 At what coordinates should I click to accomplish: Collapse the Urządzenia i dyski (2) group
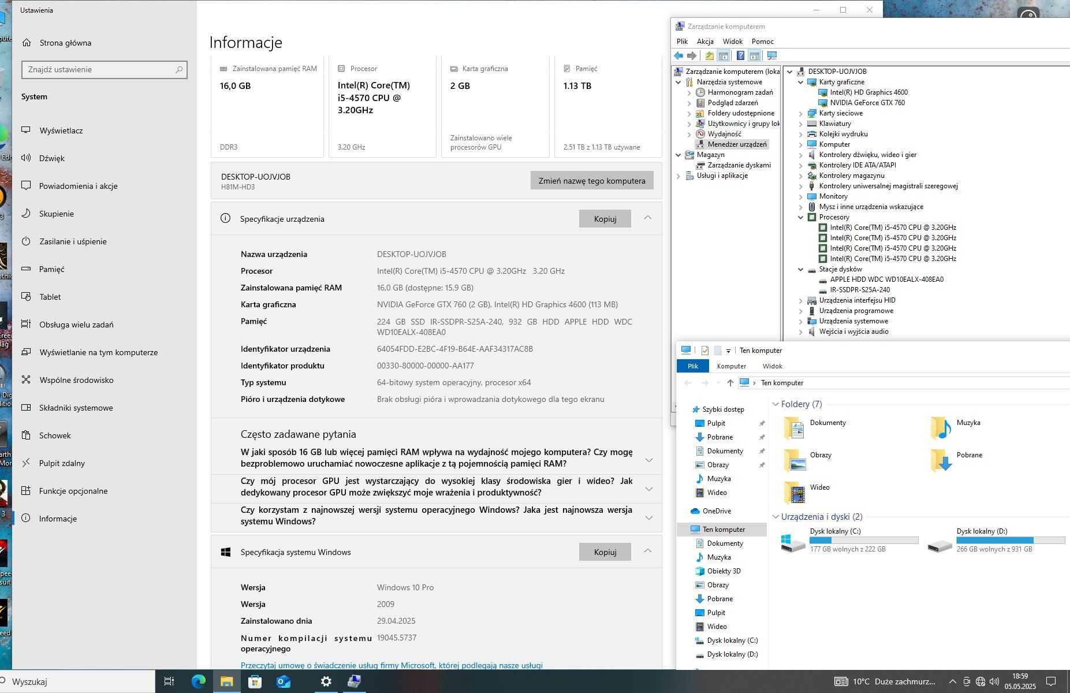click(x=776, y=517)
